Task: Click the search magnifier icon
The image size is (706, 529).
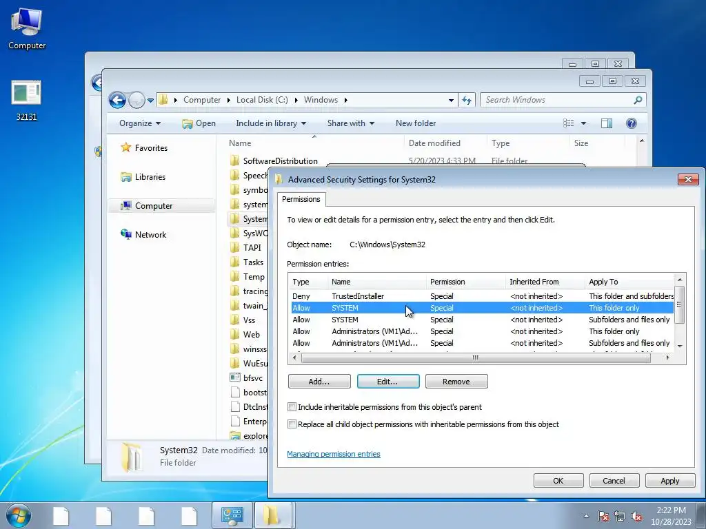Action: coord(638,100)
